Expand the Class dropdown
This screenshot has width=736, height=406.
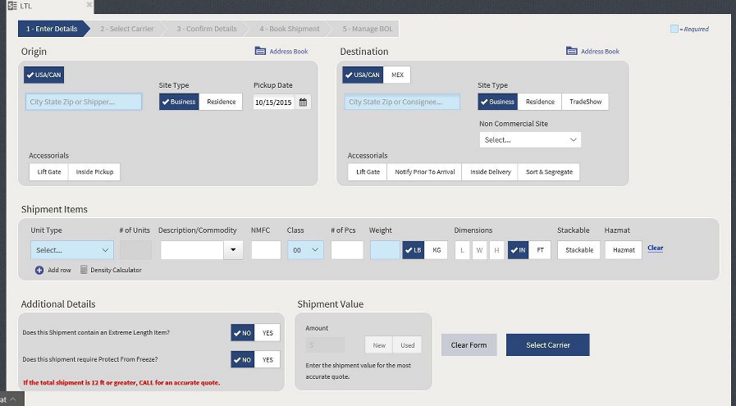point(305,250)
